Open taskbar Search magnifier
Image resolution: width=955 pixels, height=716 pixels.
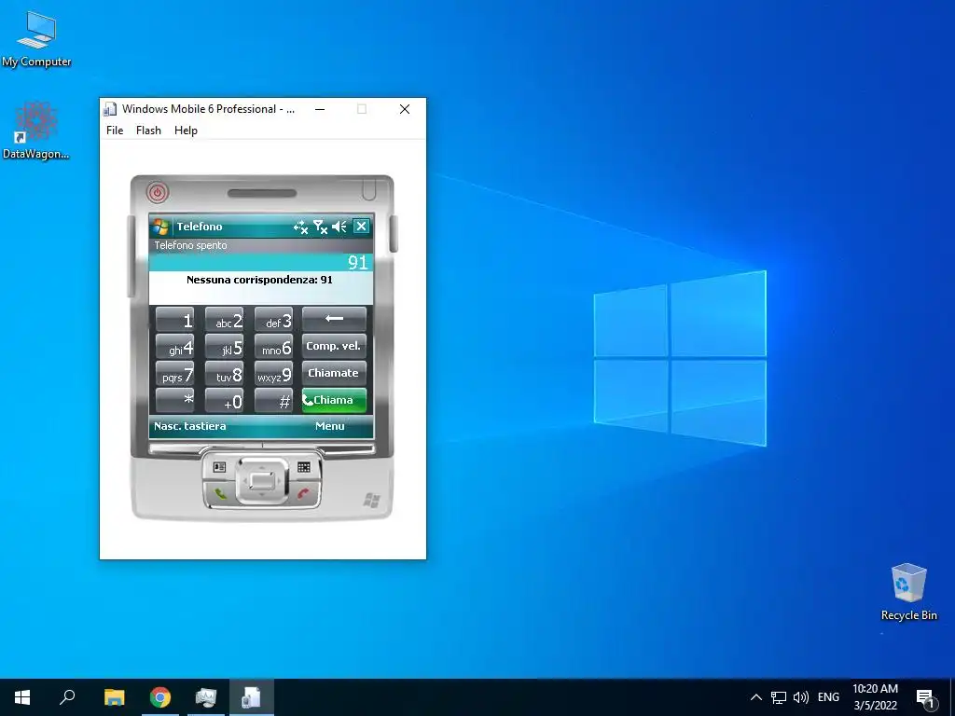coord(67,697)
